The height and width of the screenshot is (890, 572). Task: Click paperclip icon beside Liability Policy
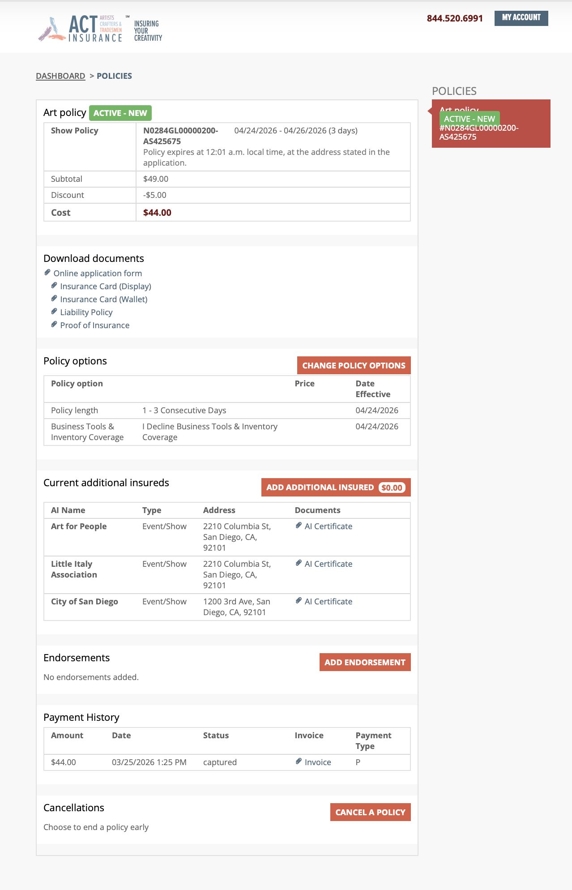[54, 312]
